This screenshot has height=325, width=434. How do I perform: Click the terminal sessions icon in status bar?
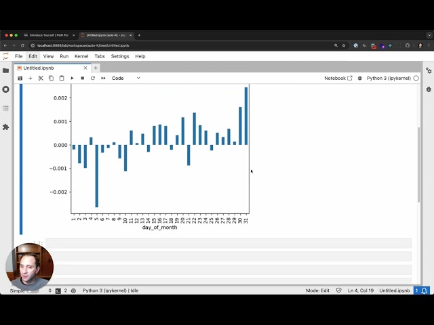point(58,290)
